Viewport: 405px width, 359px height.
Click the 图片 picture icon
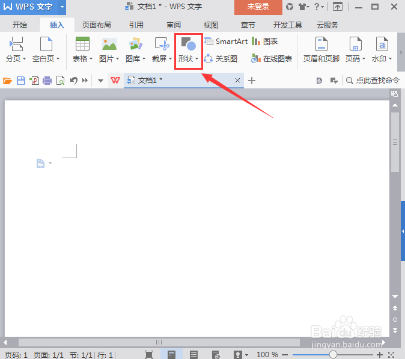(109, 44)
